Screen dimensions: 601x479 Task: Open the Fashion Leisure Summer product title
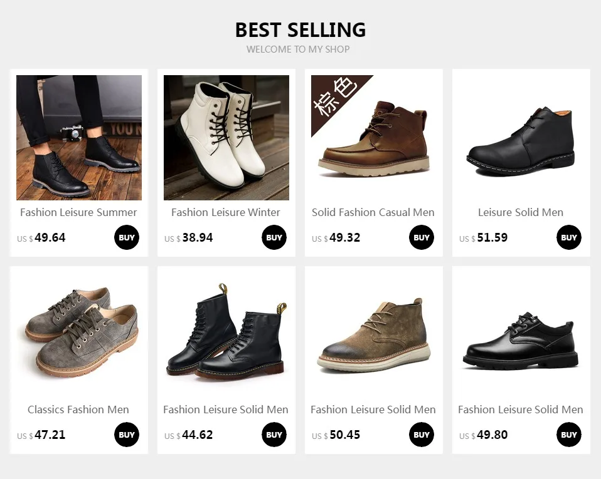[x=78, y=212]
